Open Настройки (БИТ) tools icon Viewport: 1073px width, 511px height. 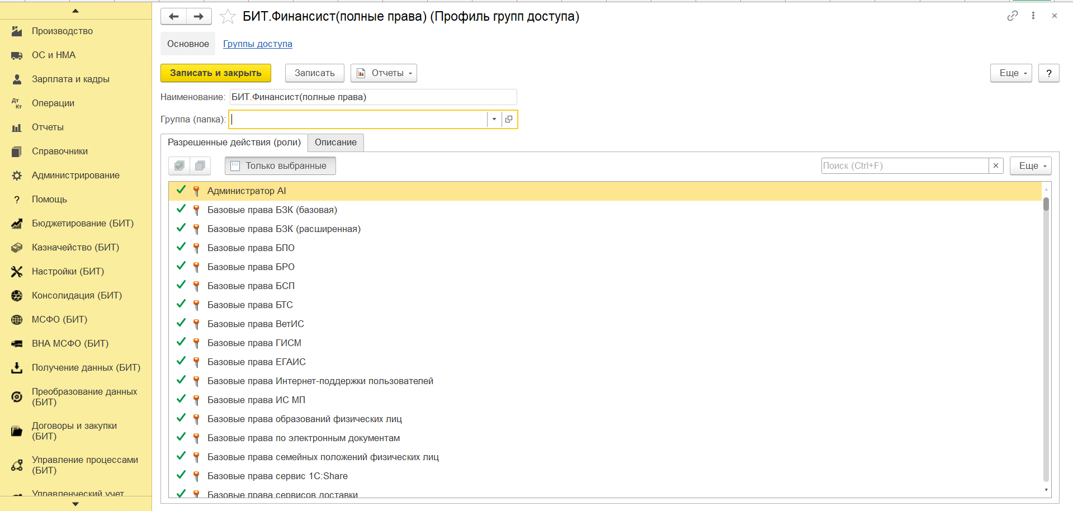(x=17, y=272)
